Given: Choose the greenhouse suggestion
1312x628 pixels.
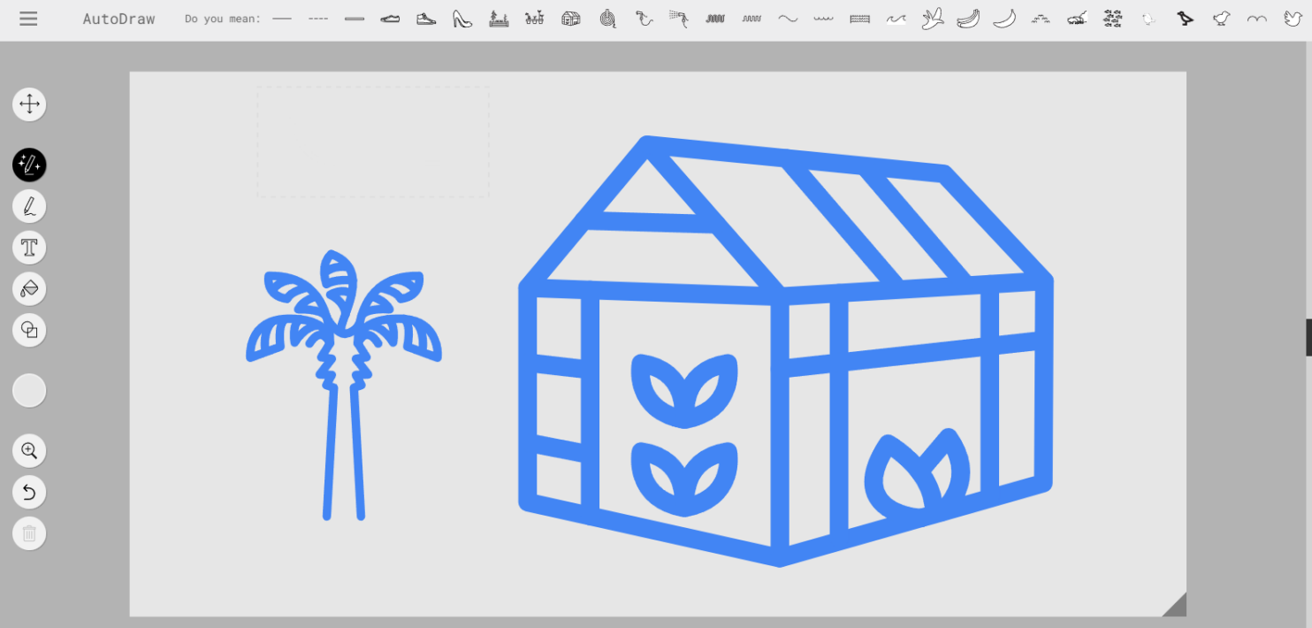Looking at the screenshot, I should pos(570,18).
